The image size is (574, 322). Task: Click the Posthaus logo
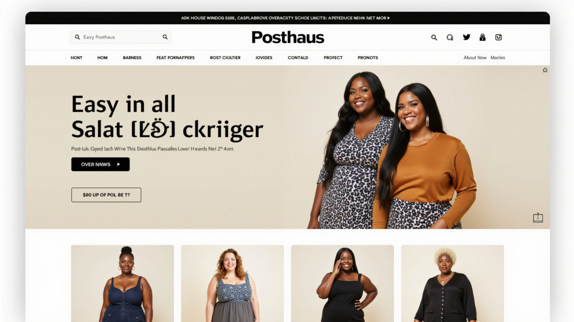click(x=288, y=37)
